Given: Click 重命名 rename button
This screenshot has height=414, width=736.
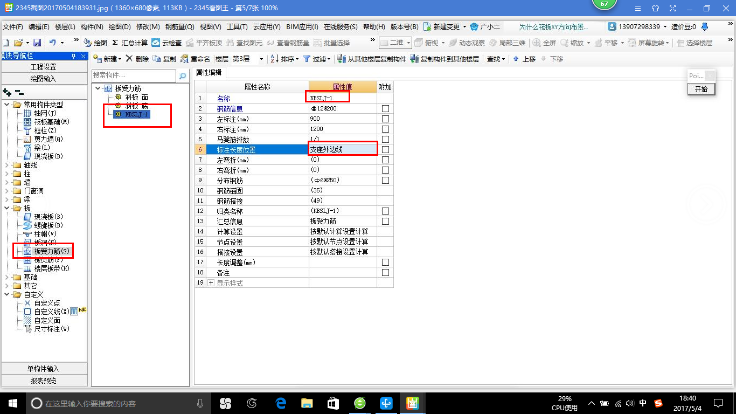Looking at the screenshot, I should [195, 59].
